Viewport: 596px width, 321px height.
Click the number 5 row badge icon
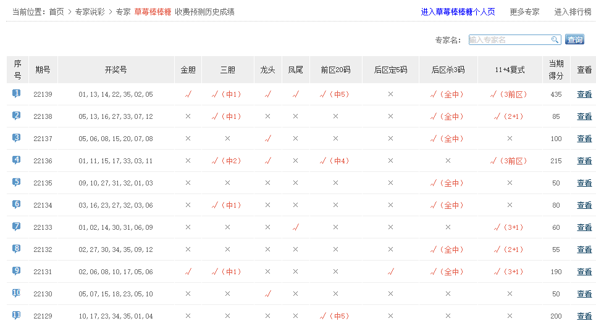coord(17,182)
